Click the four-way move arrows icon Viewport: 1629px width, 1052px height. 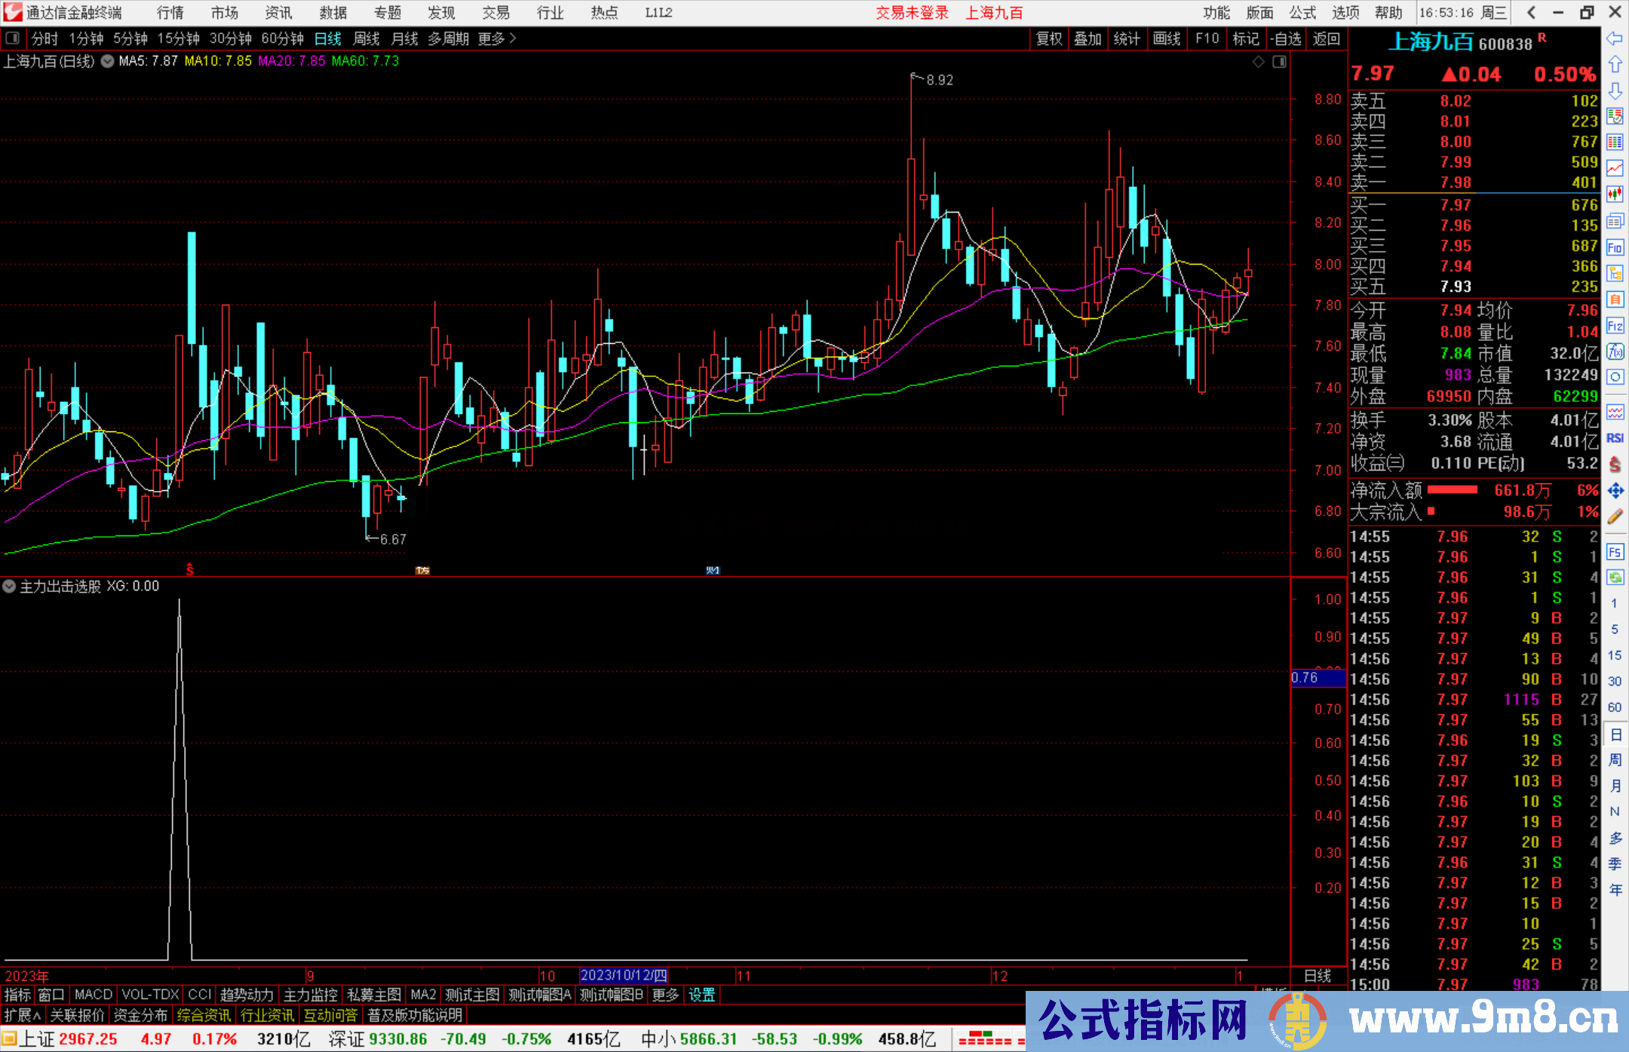pos(1615,491)
